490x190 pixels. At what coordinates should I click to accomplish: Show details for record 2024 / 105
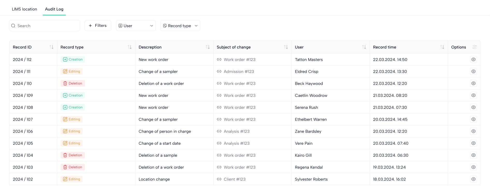pyautogui.click(x=473, y=143)
